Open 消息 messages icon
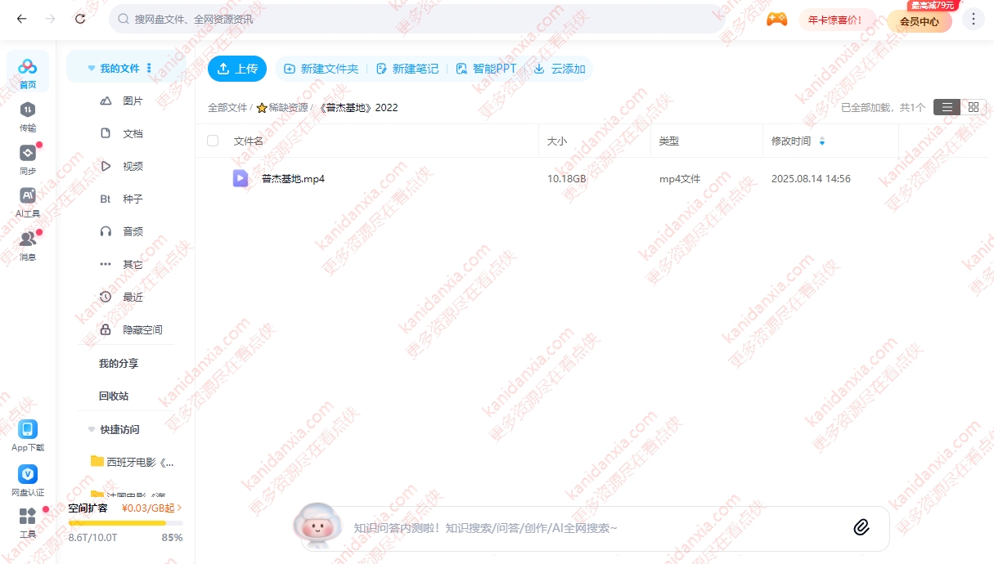Screen dimensions: 994x564 coord(28,239)
